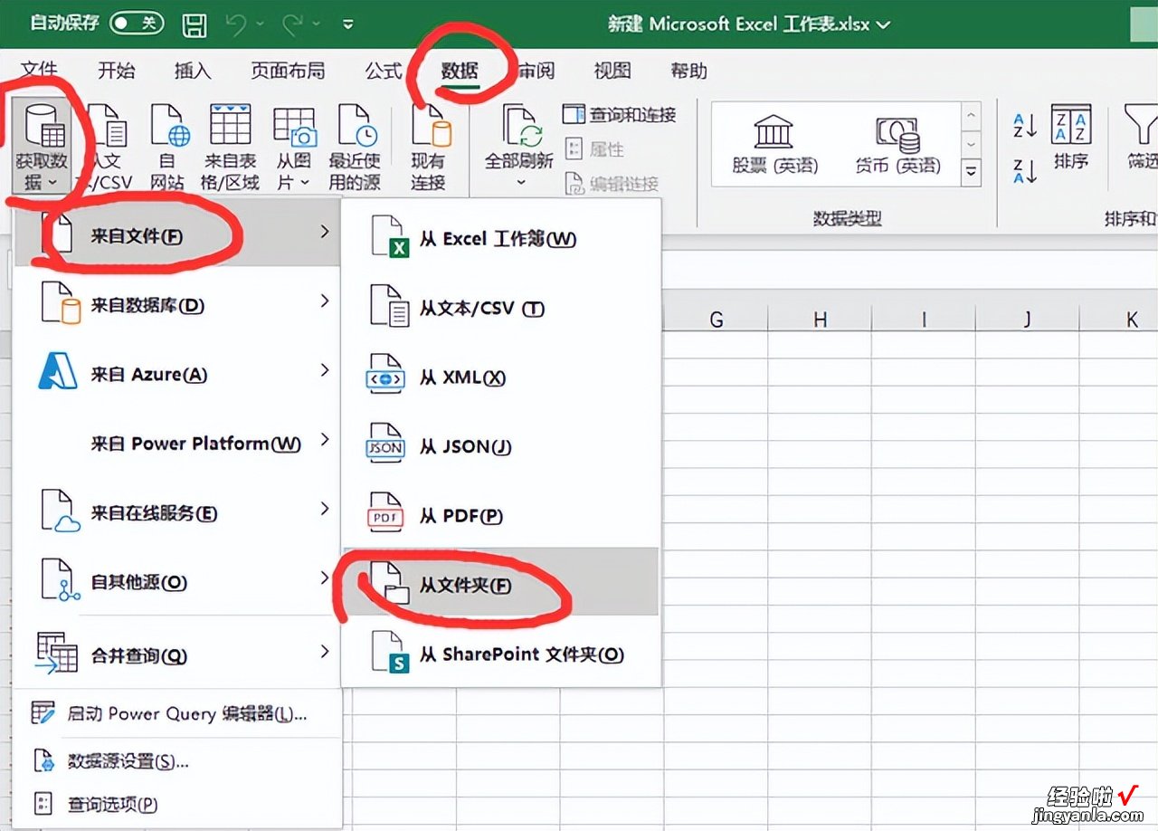Click the 从图片 camera icon
Viewport: 1158px width, 831px height.
click(295, 127)
